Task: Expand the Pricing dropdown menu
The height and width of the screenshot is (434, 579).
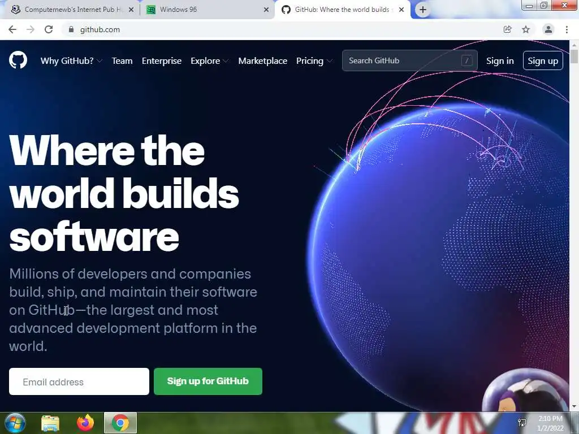Action: pos(314,61)
